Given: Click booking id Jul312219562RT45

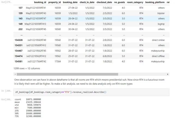Looking at the screenshot, I should [37, 51].
